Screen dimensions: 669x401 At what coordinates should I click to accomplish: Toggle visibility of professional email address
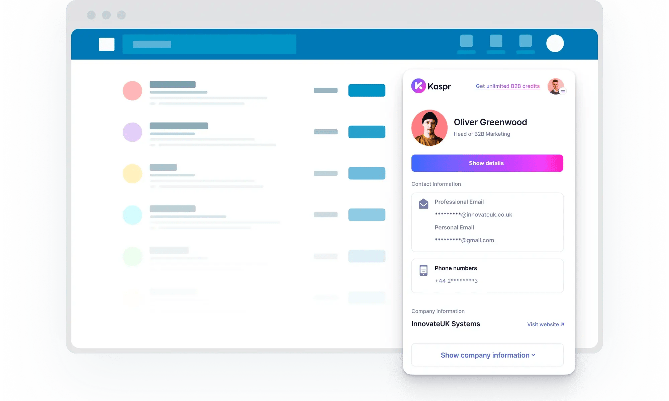pos(473,214)
